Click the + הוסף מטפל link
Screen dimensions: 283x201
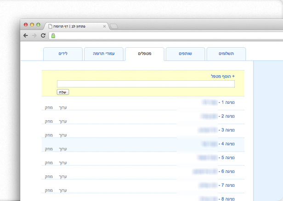click(x=223, y=76)
